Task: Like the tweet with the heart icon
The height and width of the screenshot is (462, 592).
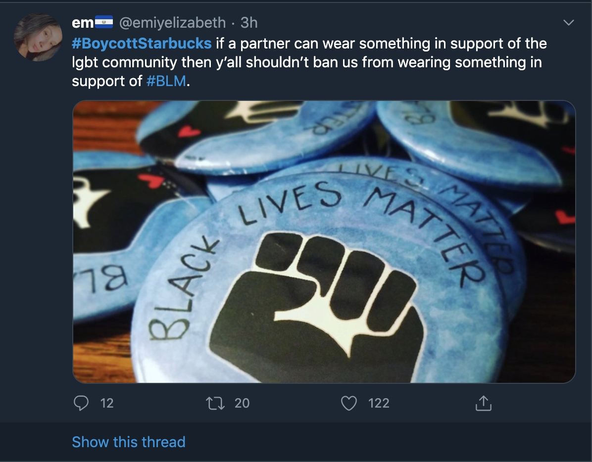Action: (349, 404)
